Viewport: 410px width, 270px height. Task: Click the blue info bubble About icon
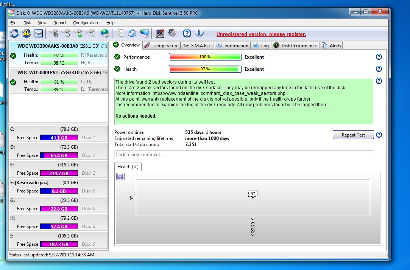coord(199,33)
